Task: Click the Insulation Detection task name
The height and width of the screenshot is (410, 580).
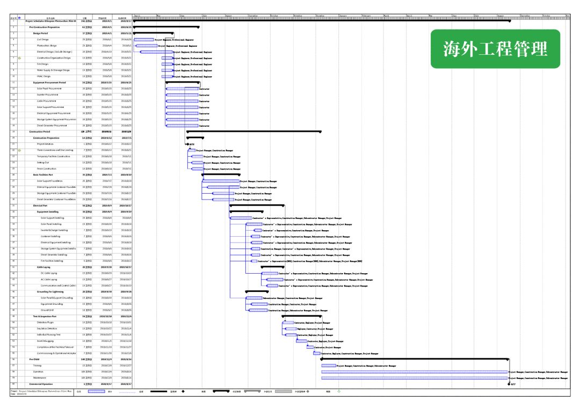Action: point(47,328)
